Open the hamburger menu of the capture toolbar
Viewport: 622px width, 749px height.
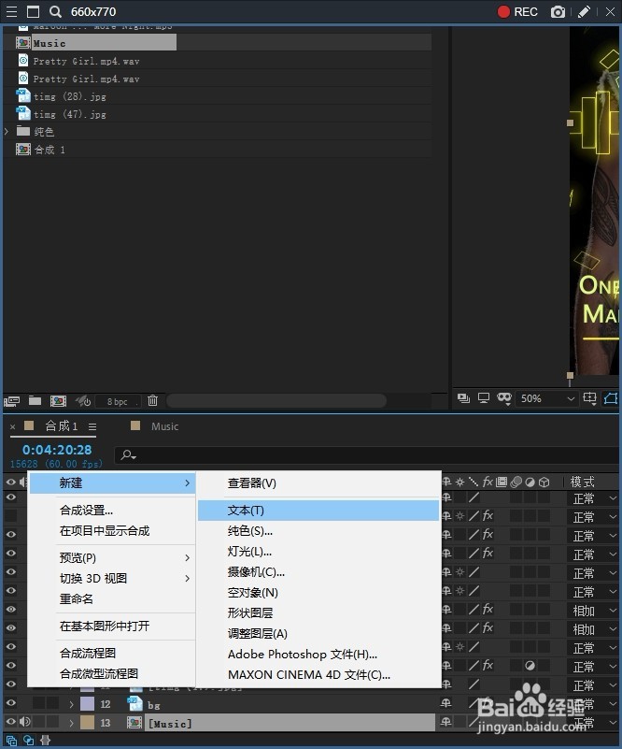pos(11,12)
